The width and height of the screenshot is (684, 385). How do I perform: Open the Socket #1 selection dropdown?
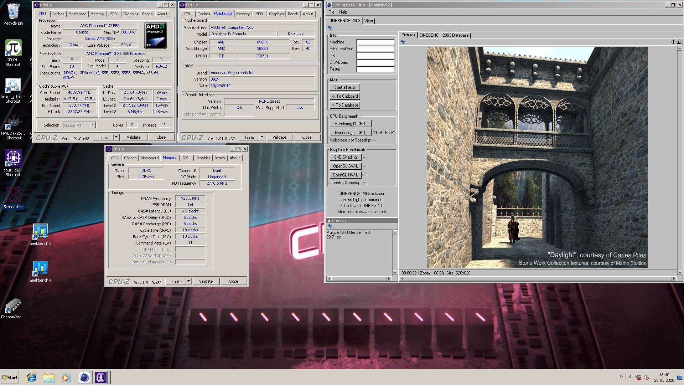pyautogui.click(x=93, y=125)
